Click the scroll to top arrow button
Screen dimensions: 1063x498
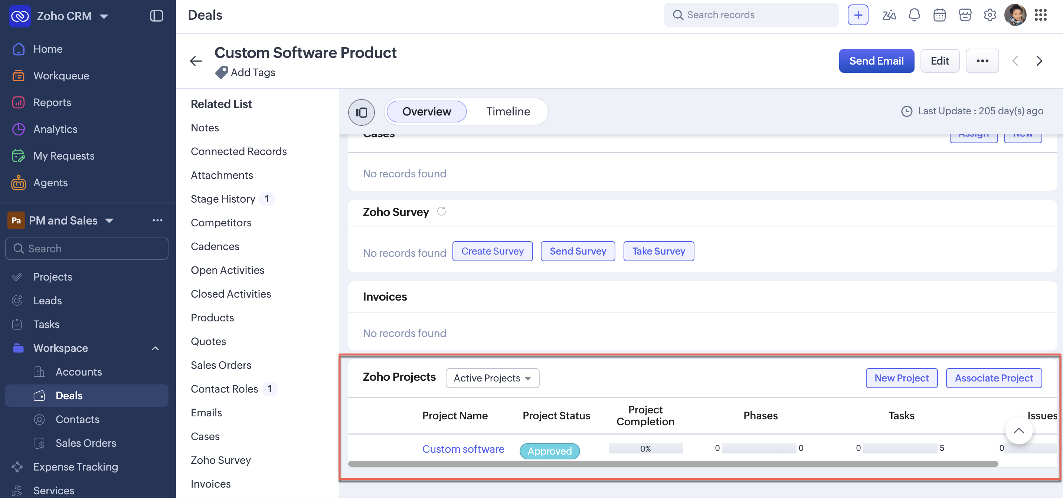point(1018,431)
